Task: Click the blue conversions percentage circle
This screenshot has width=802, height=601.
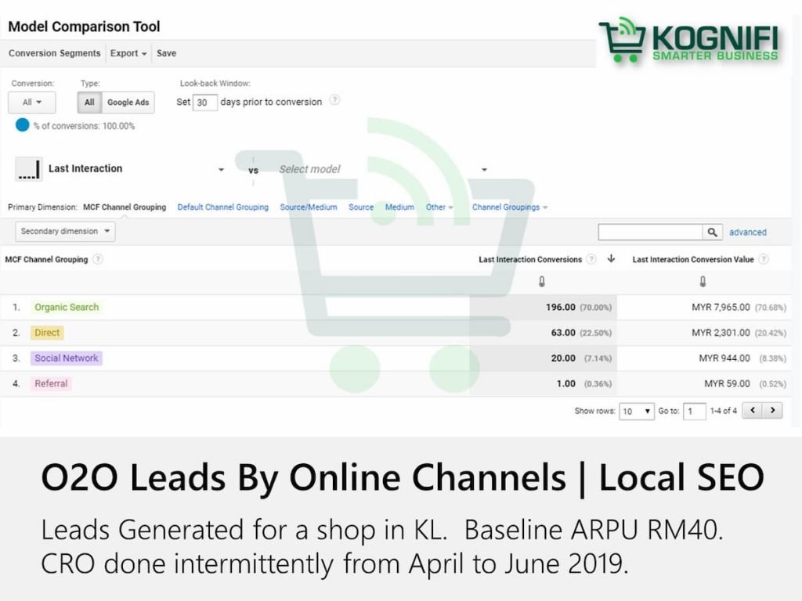Action: pyautogui.click(x=23, y=125)
